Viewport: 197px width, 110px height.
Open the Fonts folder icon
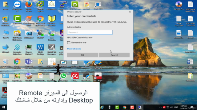(40, 63)
